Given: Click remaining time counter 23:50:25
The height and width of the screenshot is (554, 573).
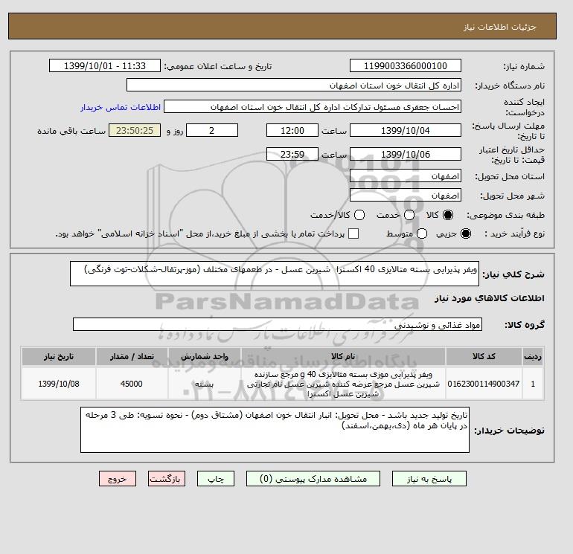Looking at the screenshot, I should 135,130.
